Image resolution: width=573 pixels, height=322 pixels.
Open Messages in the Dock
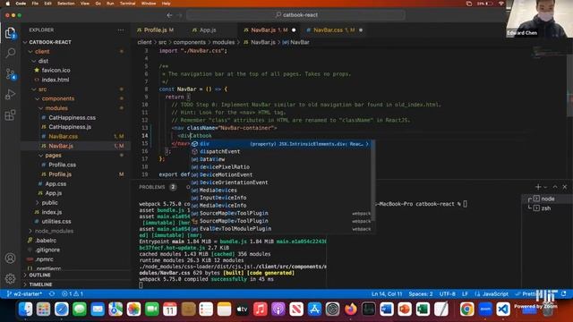pyautogui.click(x=80, y=309)
